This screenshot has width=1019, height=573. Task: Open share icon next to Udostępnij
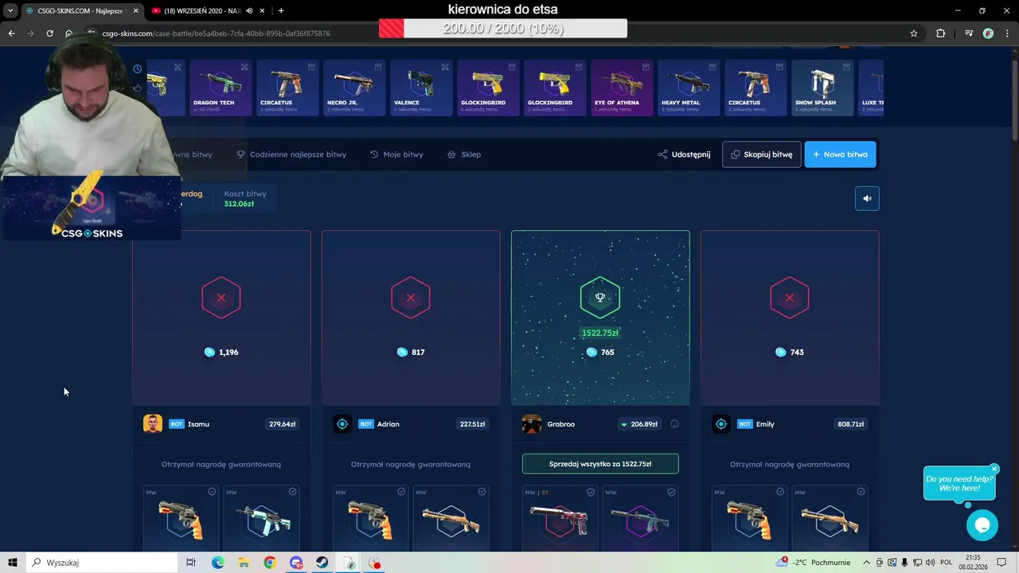[662, 154]
